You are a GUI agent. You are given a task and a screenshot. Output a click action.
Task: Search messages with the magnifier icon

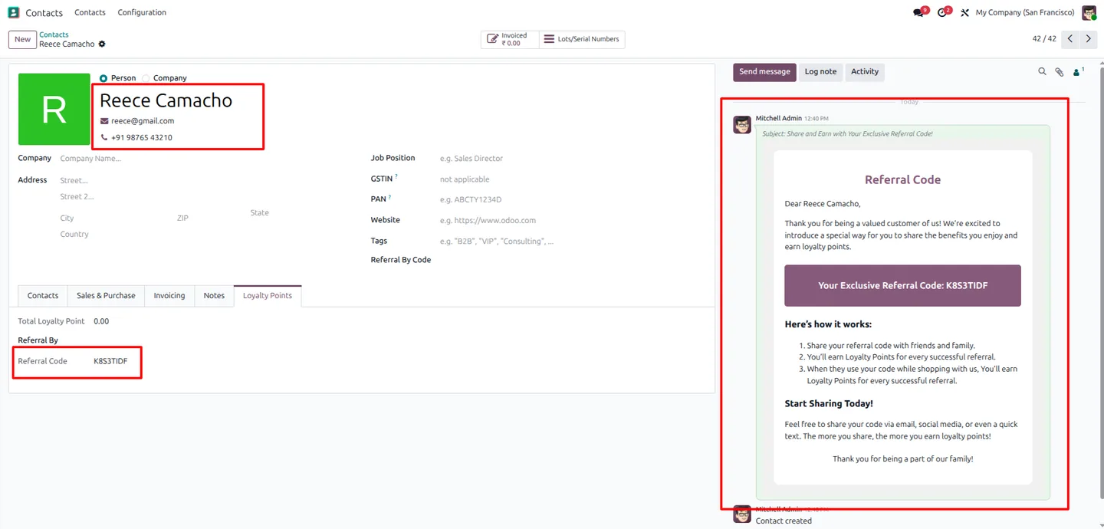(x=1042, y=71)
